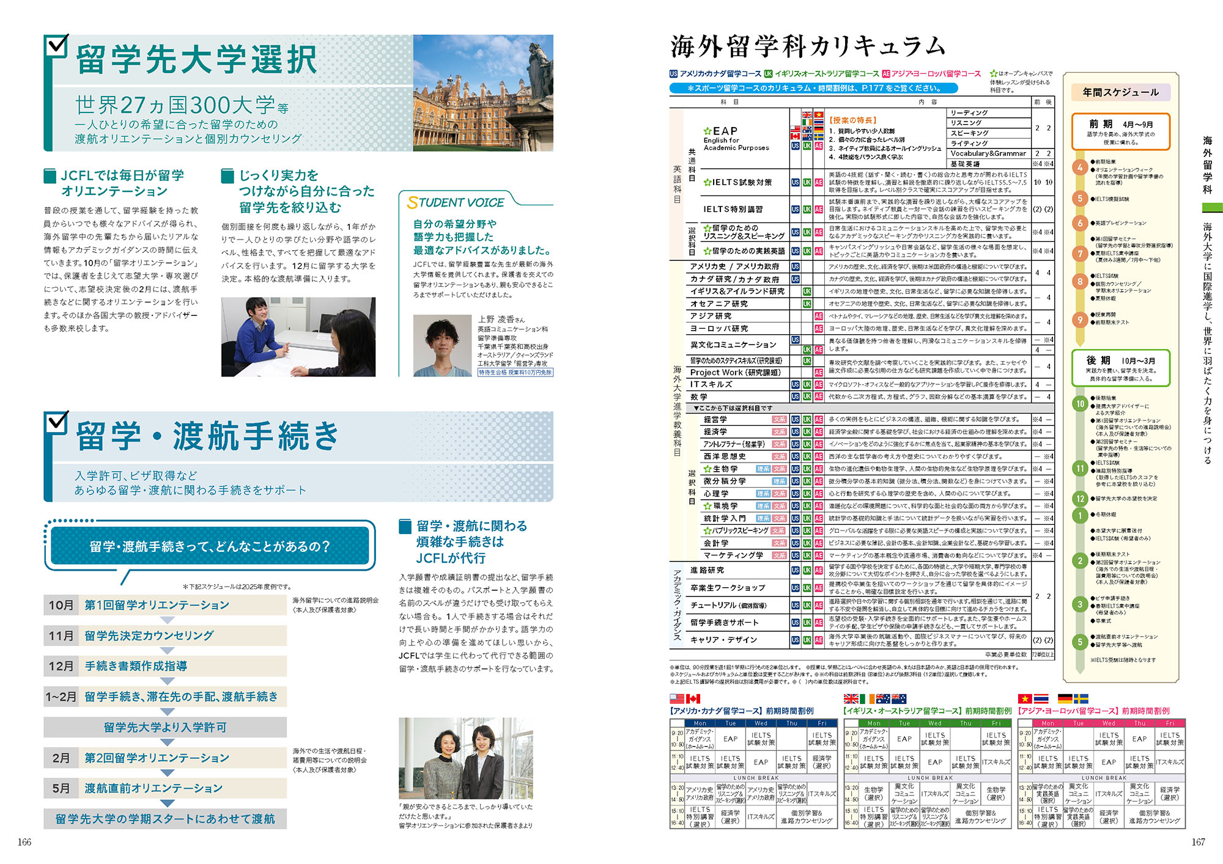Click the AE badge in course legend
This screenshot has width=1223, height=864.
[886, 73]
